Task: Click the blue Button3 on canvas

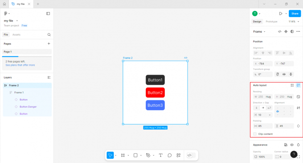Action: coord(155,105)
